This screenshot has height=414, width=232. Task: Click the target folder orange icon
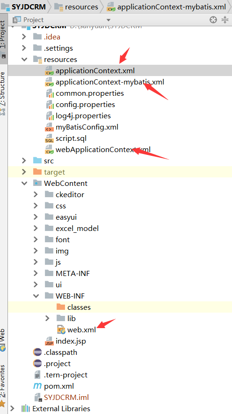pyautogui.click(x=37, y=172)
